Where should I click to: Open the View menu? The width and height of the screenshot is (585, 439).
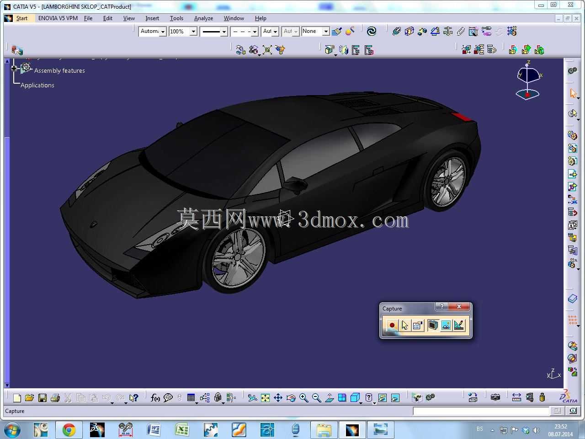click(129, 18)
